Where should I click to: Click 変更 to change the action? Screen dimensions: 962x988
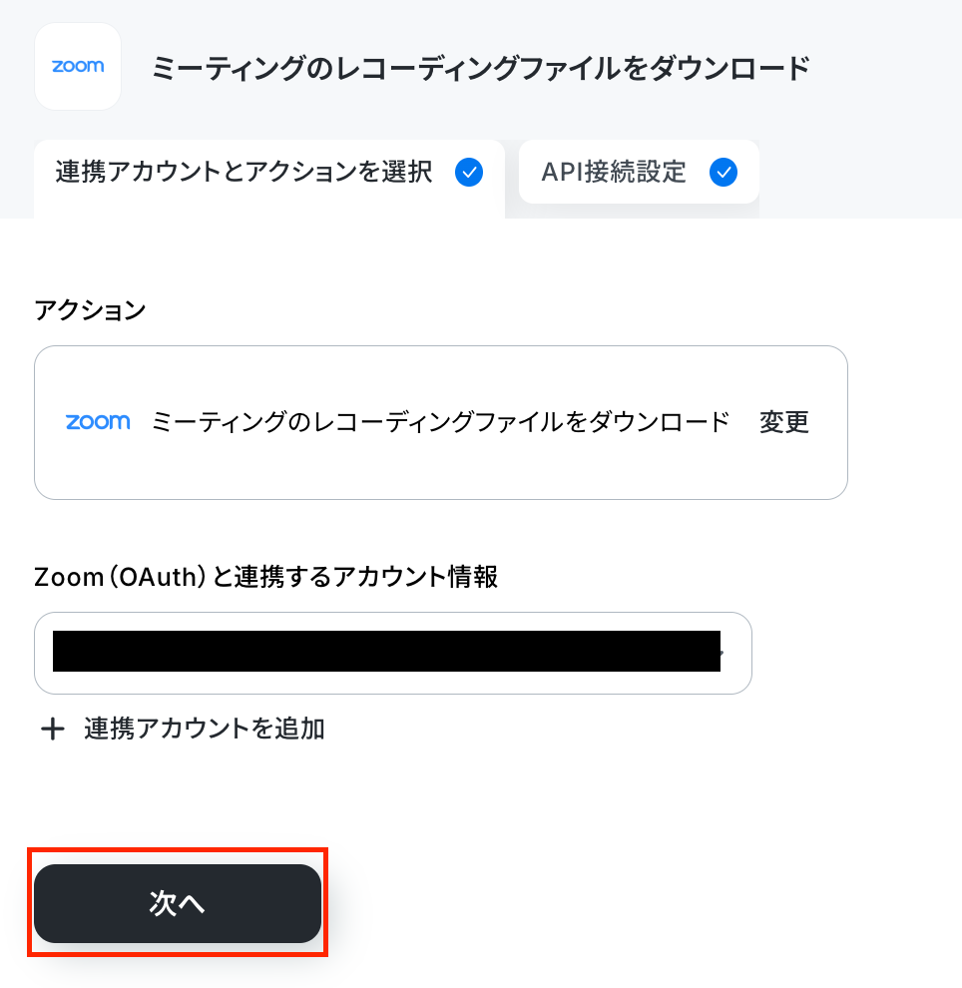click(783, 421)
